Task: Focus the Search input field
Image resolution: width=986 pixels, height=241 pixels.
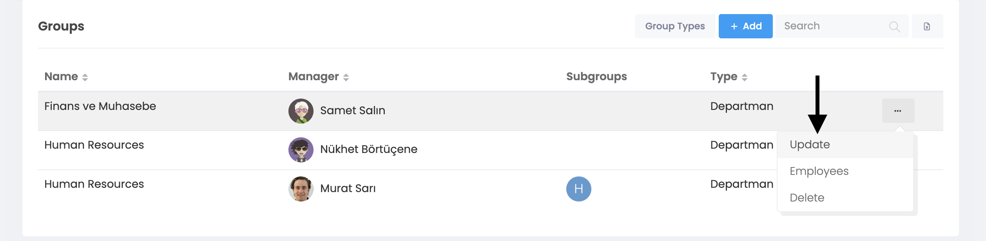Action: tap(831, 26)
